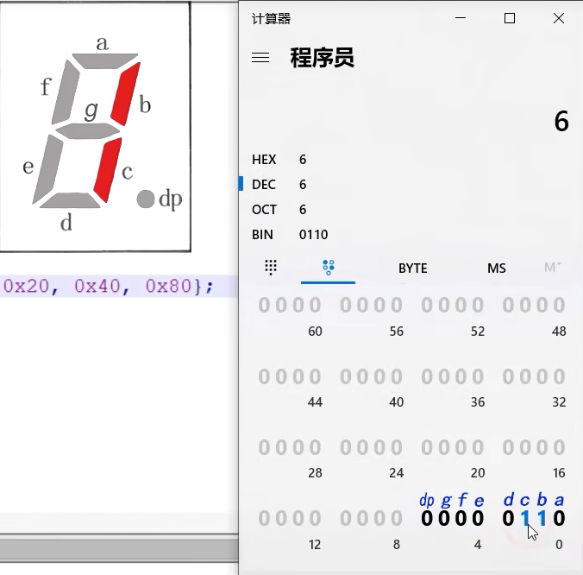Select the HEX number base
Image resolution: width=583 pixels, height=575 pixels.
tap(264, 160)
